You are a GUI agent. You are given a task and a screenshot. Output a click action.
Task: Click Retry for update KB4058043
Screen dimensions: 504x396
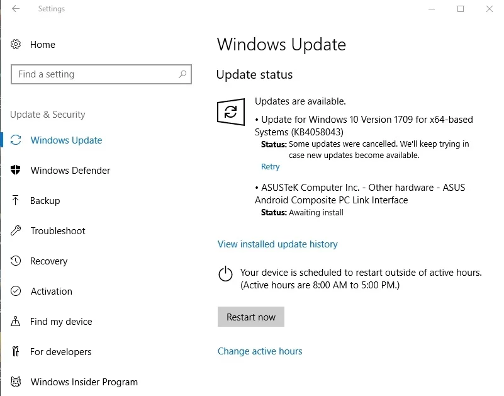point(271,167)
